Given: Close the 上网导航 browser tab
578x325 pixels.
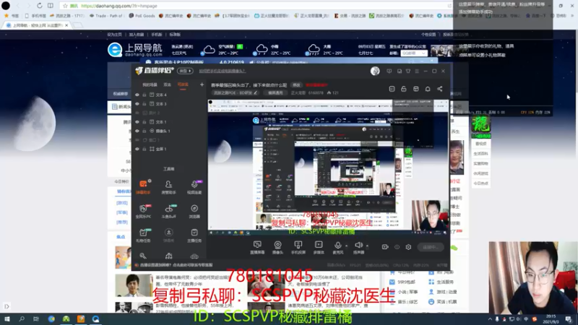Looking at the screenshot, I should [x=66, y=25].
